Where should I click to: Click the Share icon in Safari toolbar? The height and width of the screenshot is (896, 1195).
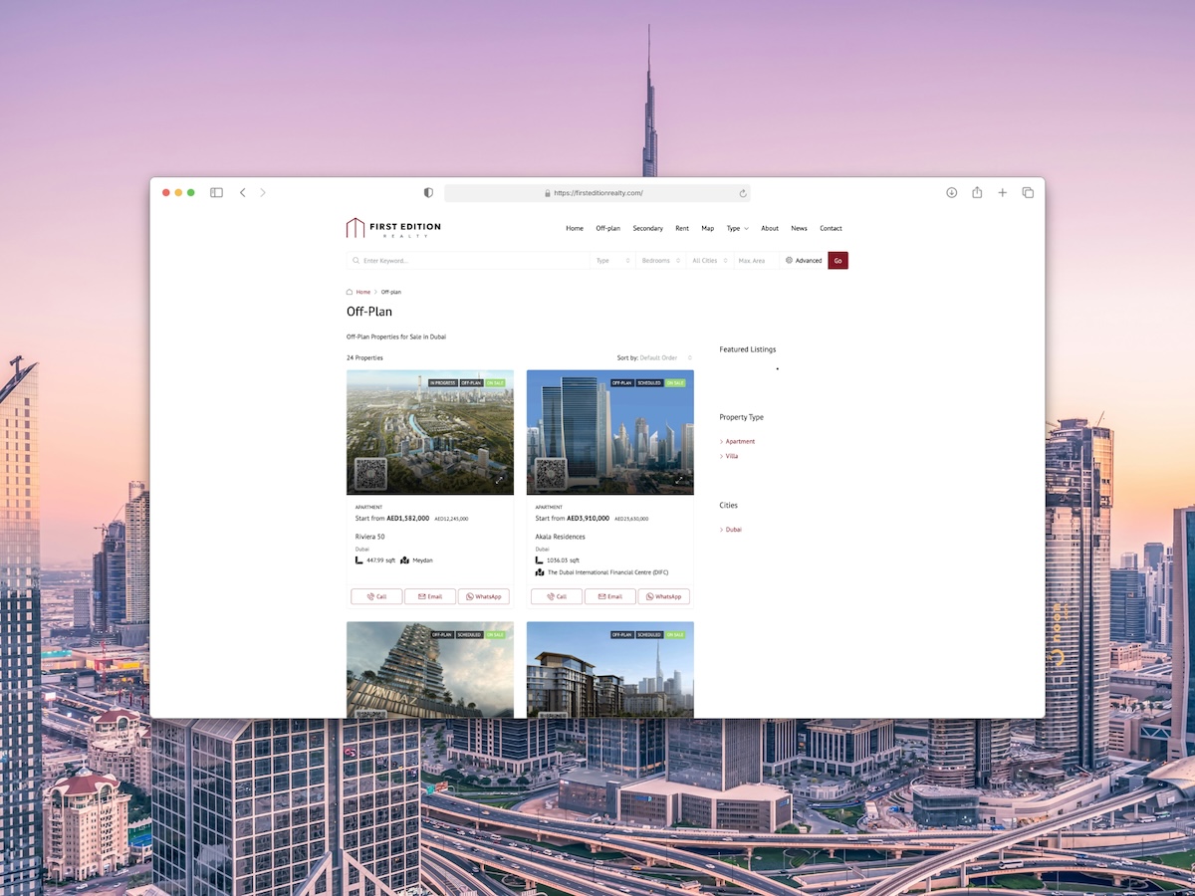tap(977, 193)
